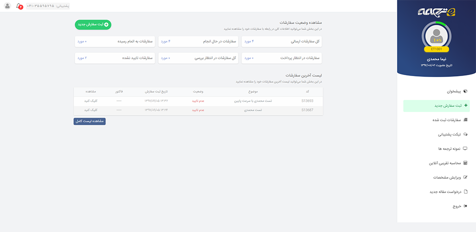Click the کد column header

click(x=307, y=92)
